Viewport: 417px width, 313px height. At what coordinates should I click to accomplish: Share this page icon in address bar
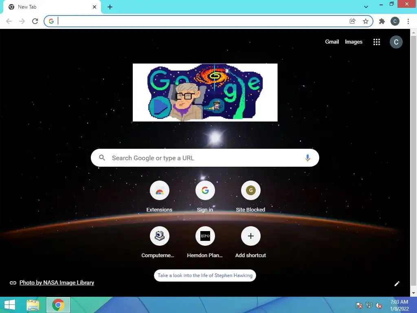click(352, 21)
